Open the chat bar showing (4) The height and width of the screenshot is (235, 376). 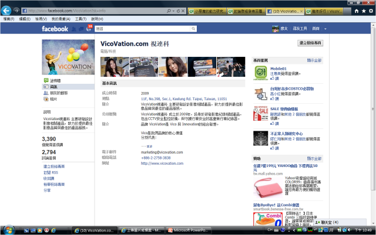340,222
